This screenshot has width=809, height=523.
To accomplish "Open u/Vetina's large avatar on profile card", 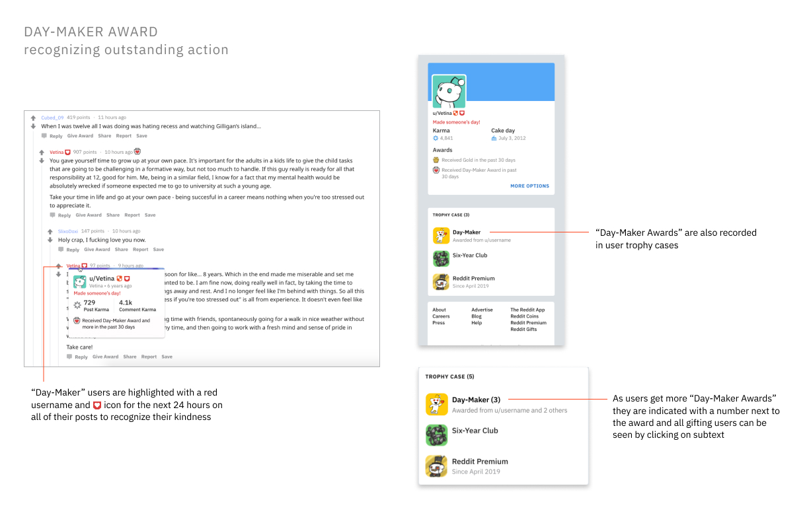I will tap(449, 92).
